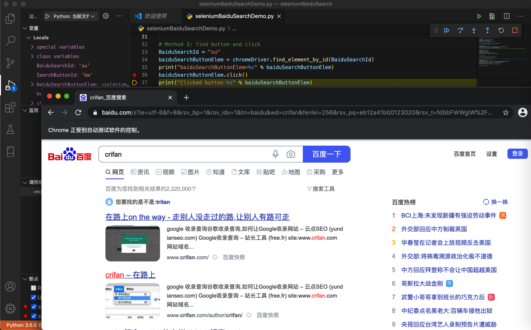This screenshot has height=330, width=531.
Task: Open 搜索工具 search tools
Action: point(321,189)
